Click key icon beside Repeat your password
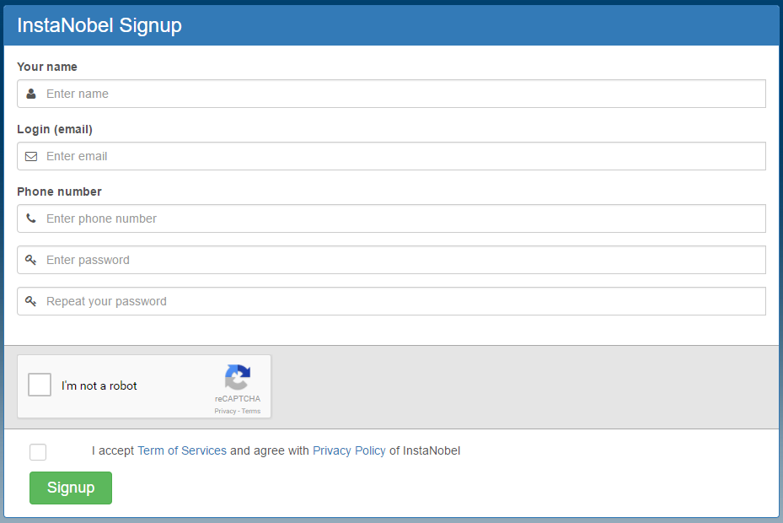This screenshot has height=523, width=783. [31, 301]
